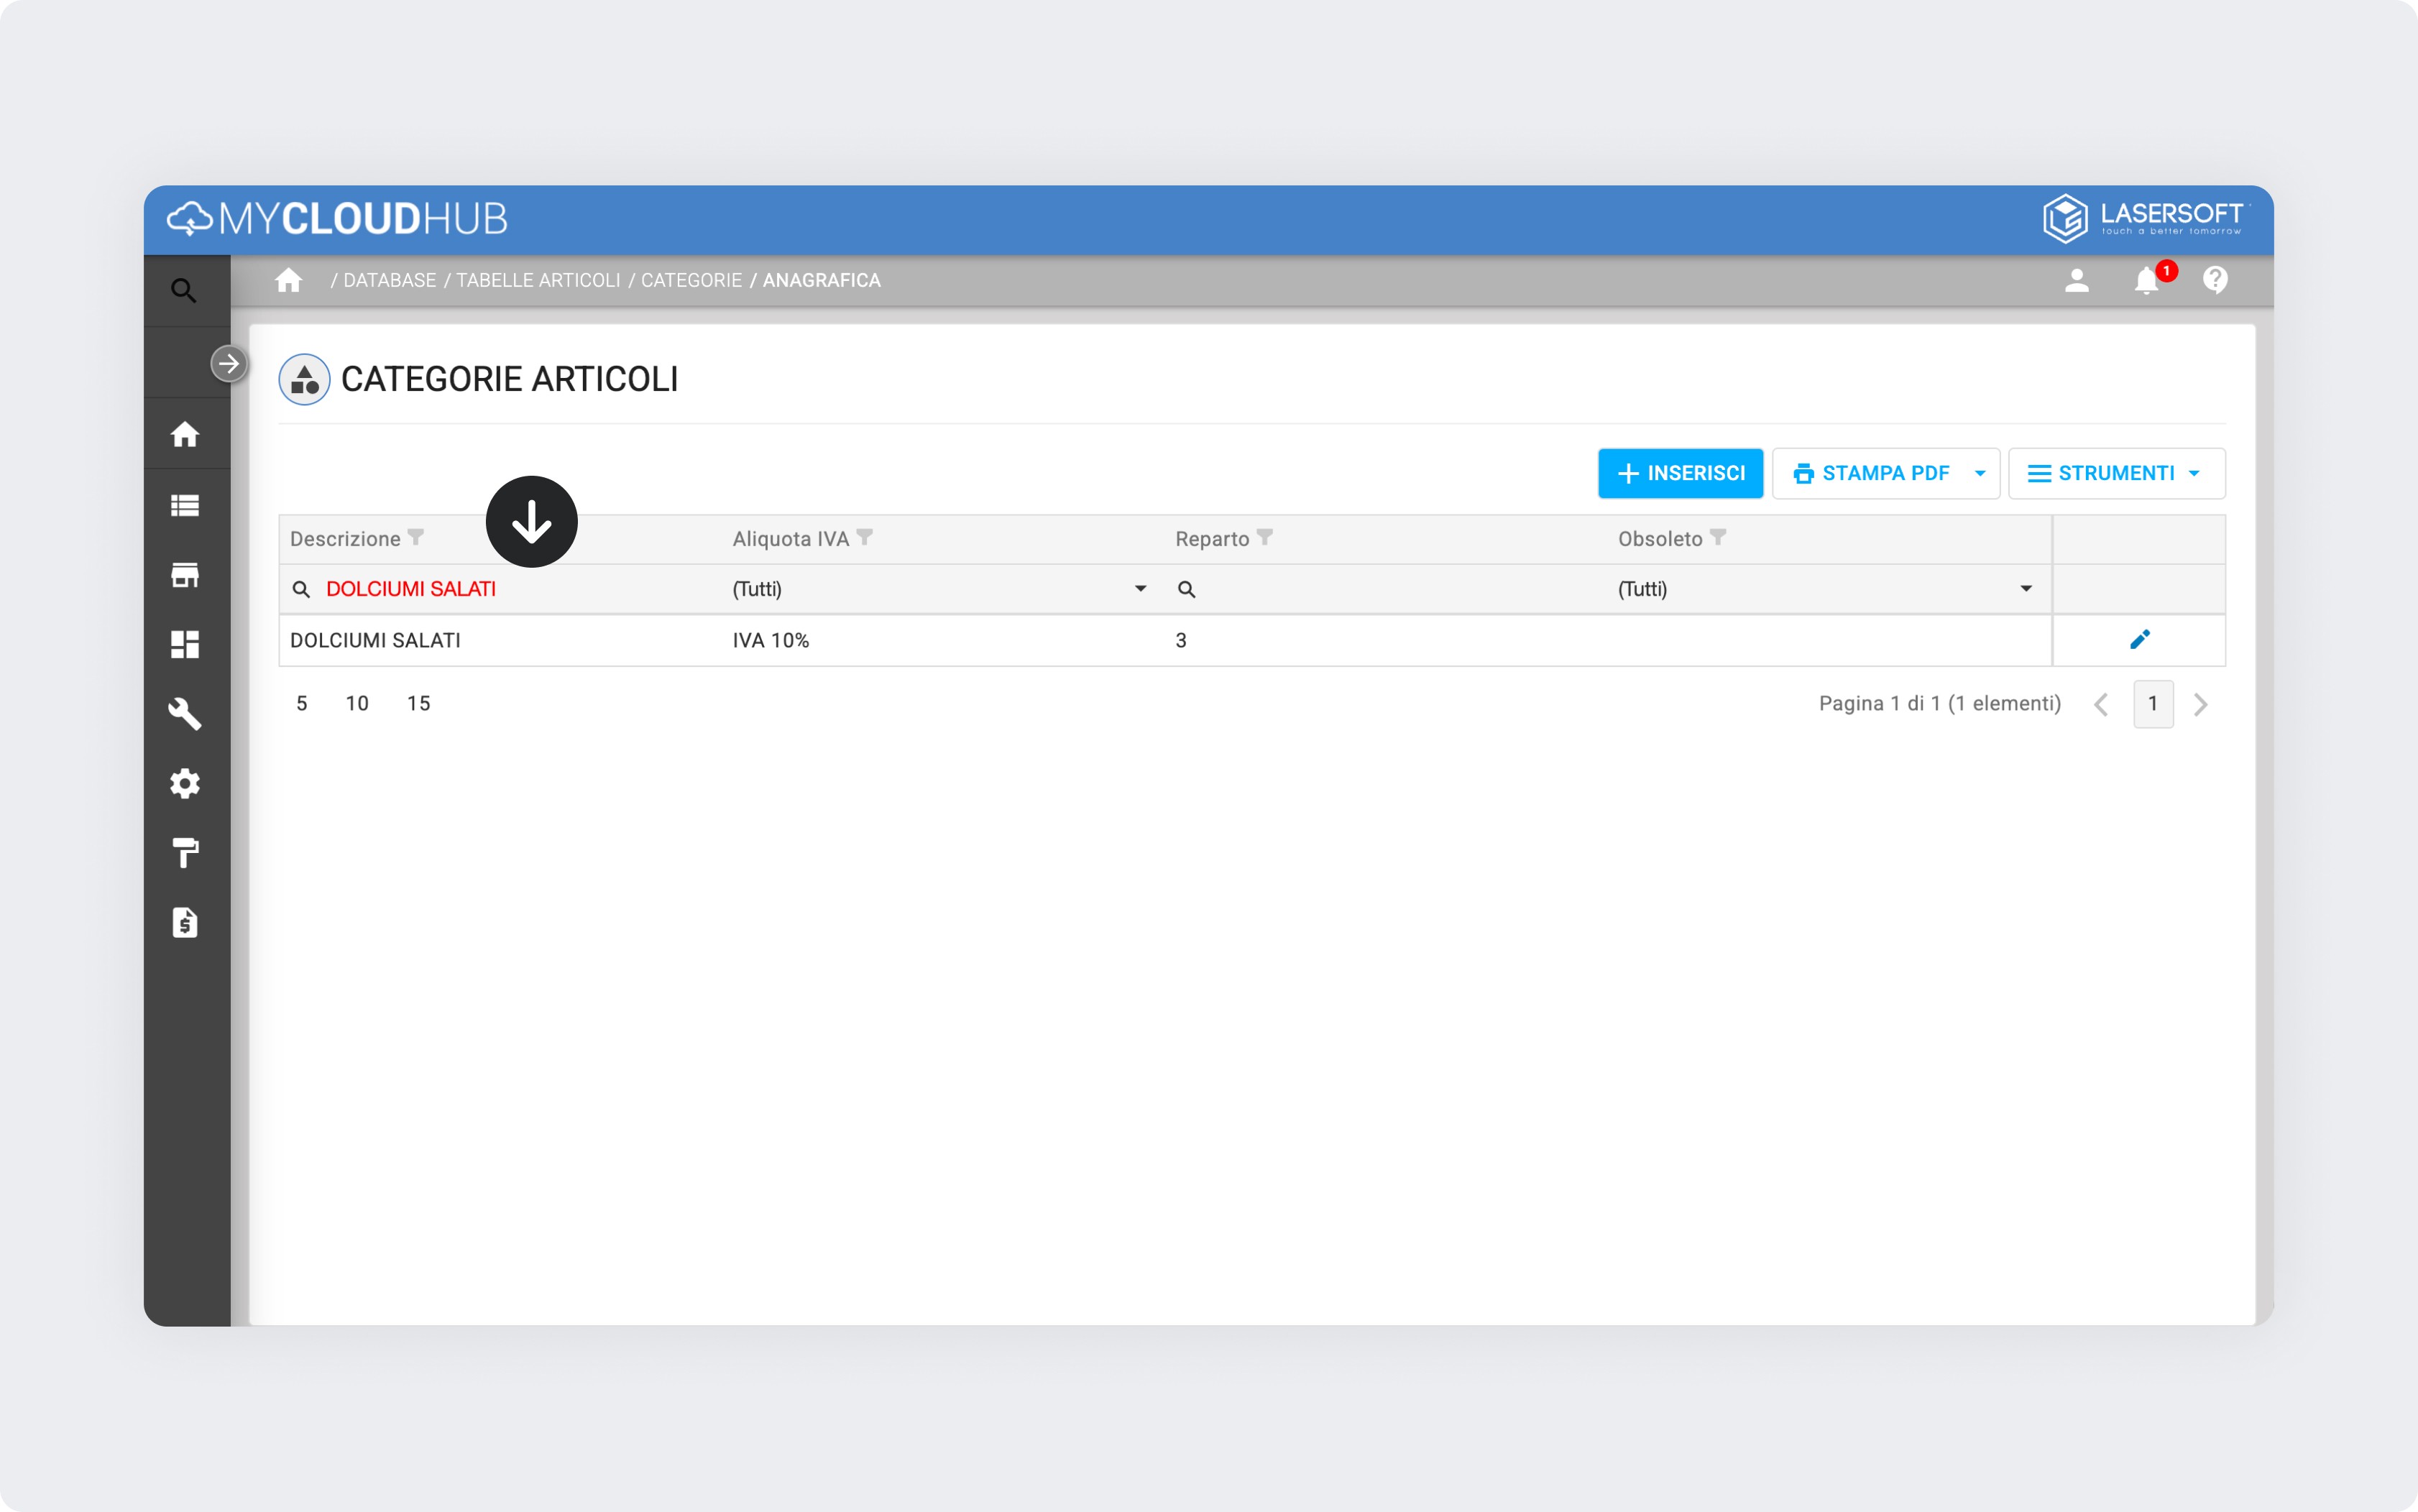Click the help question mark icon
2418x1512 pixels.
[2215, 281]
